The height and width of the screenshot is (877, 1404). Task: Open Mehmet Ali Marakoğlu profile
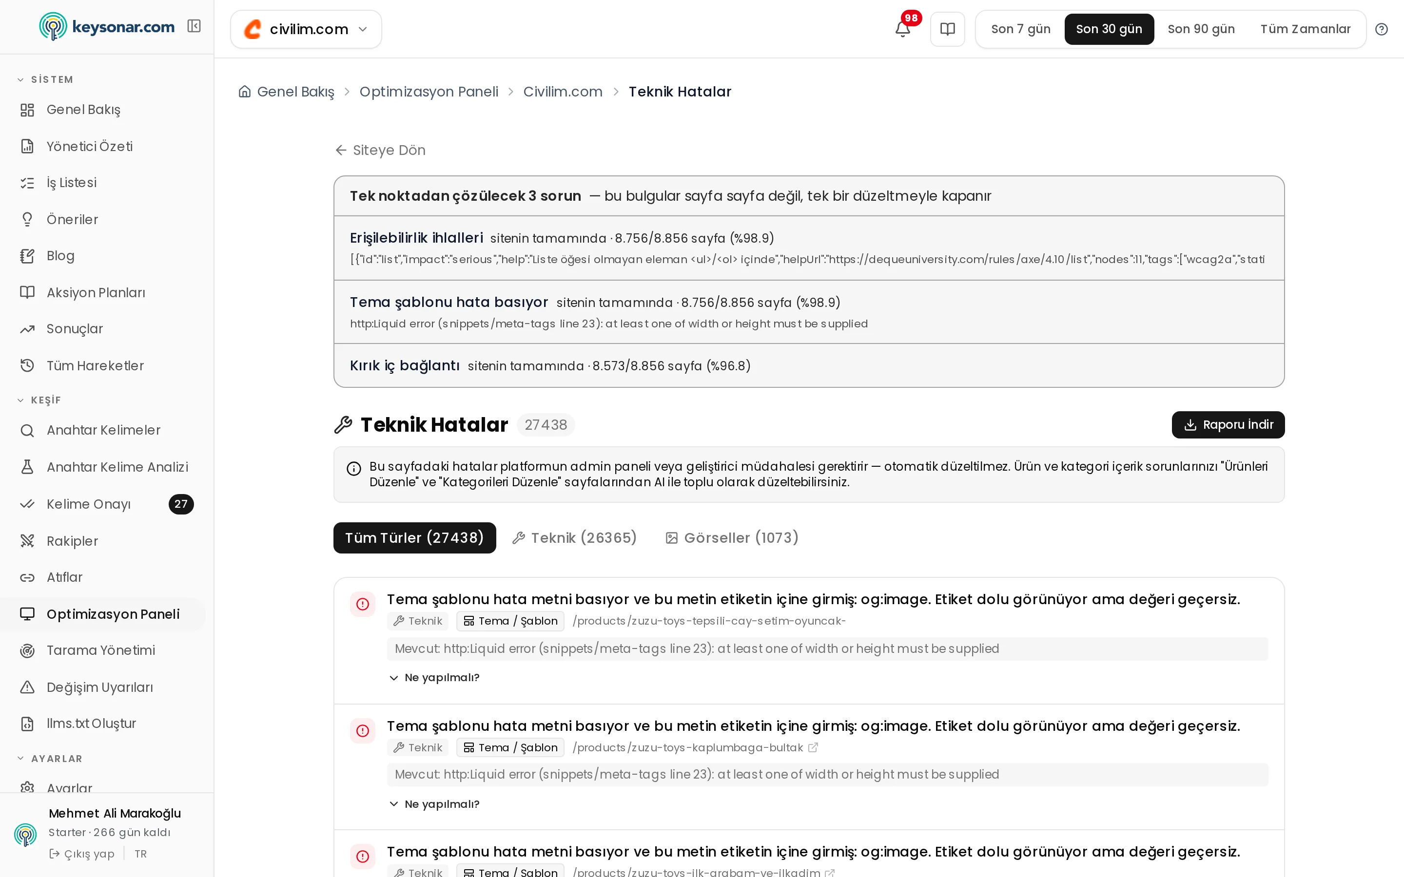[115, 813]
